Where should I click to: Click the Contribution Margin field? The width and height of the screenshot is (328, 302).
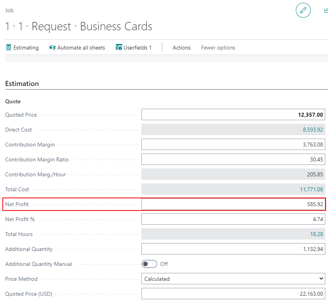tap(233, 145)
